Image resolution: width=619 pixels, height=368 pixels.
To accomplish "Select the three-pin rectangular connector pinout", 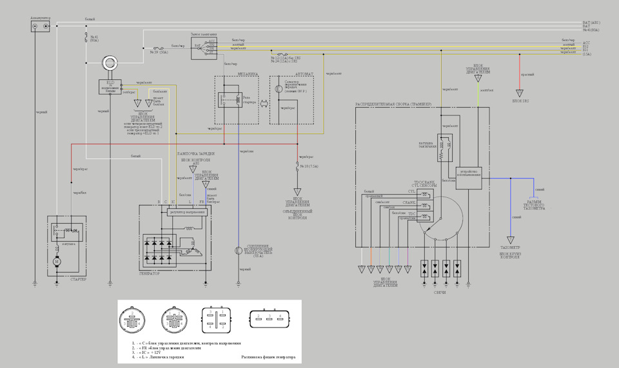I will (x=270, y=318).
